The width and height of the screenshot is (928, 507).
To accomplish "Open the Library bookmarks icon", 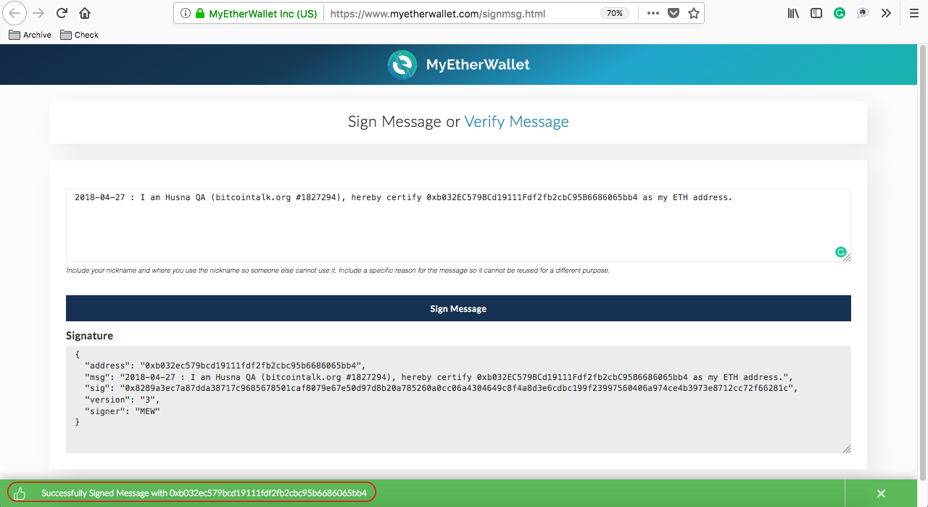I will tap(793, 13).
